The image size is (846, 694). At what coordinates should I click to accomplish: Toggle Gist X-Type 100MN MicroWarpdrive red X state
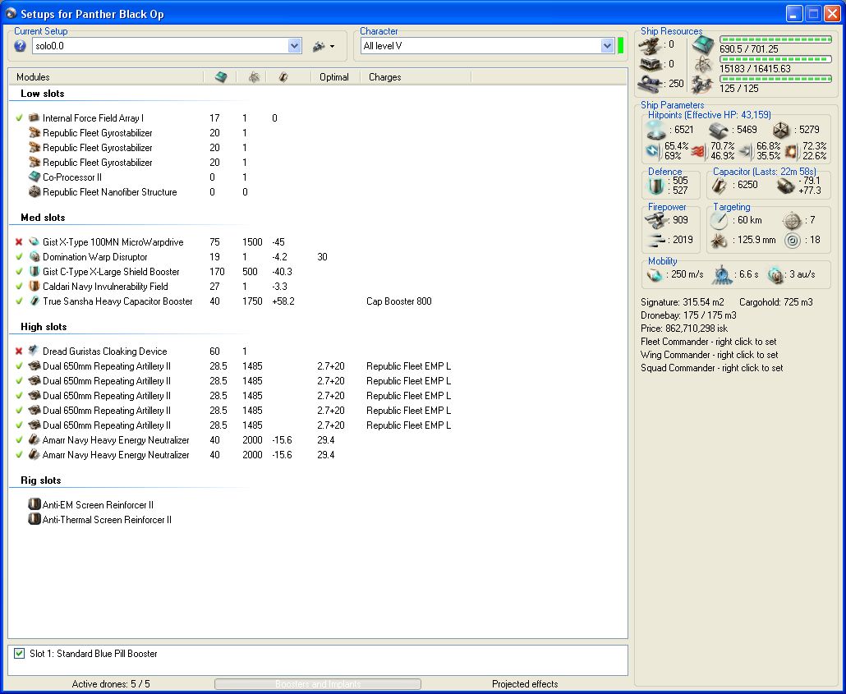(x=20, y=242)
